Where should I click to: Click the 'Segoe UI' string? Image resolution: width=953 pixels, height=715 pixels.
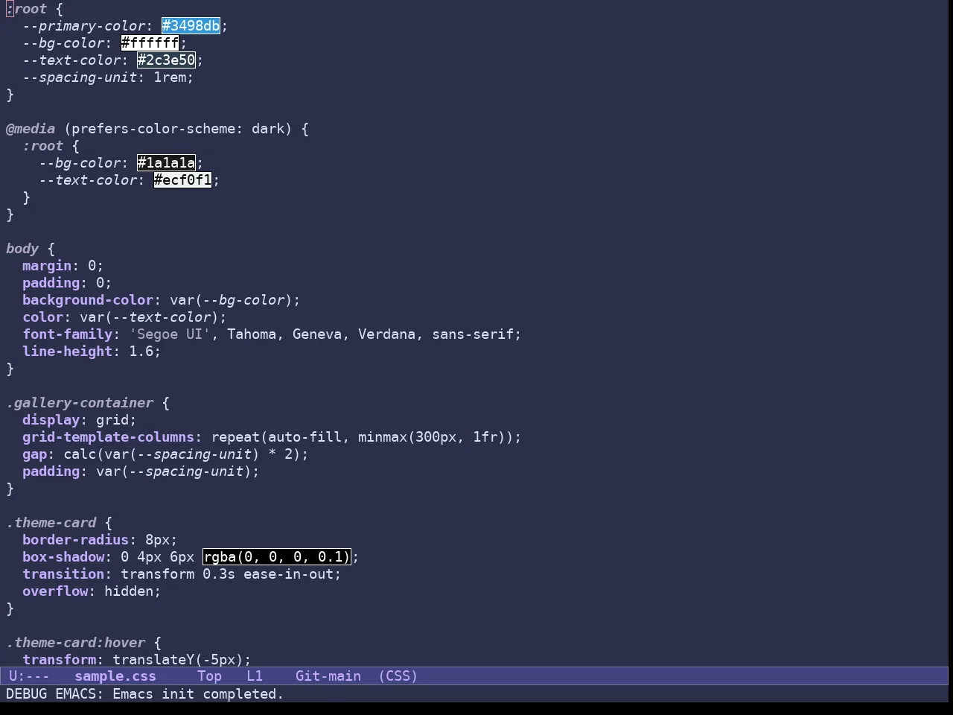[170, 334]
